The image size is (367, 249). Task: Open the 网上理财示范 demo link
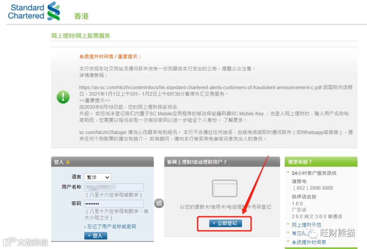point(307,225)
